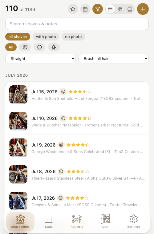Click the star favorites filter icon
The image size is (154, 234).
(x=73, y=9)
